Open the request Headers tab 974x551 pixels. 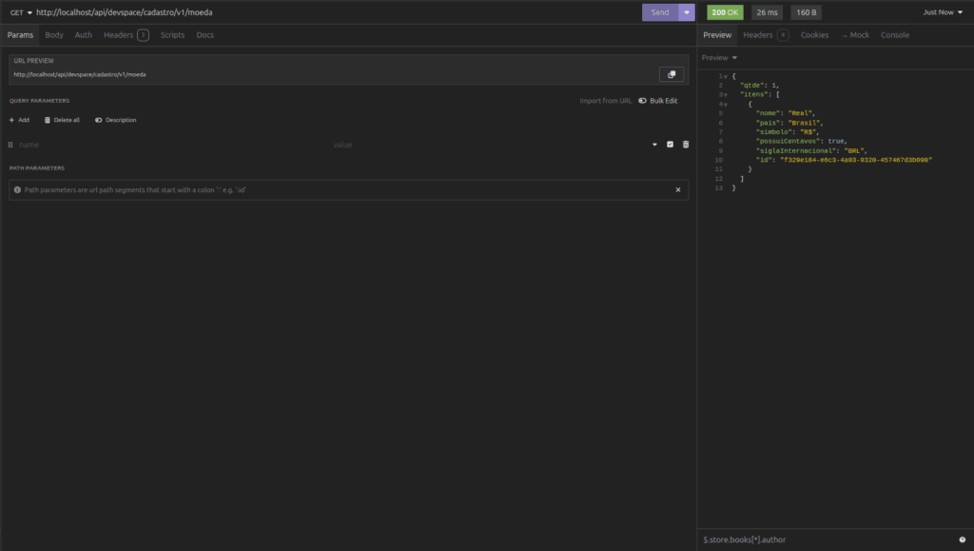pyautogui.click(x=127, y=35)
